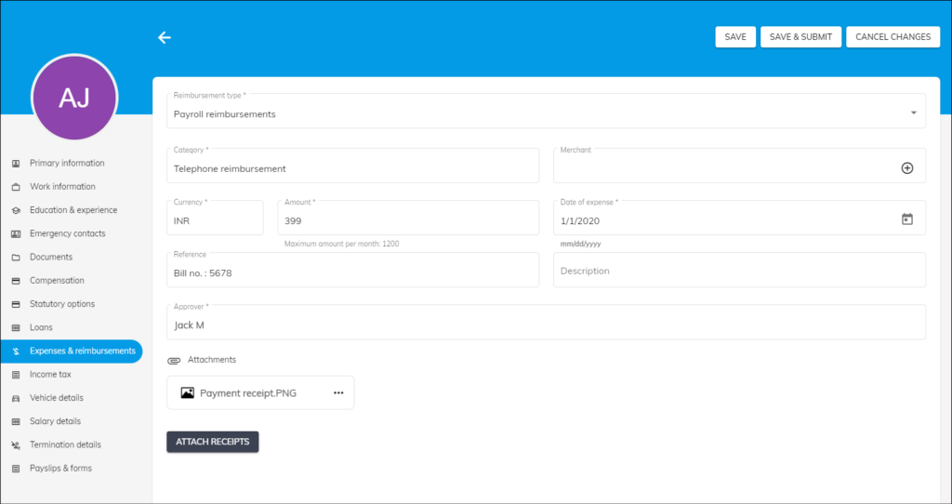Go to Loans section

41,328
